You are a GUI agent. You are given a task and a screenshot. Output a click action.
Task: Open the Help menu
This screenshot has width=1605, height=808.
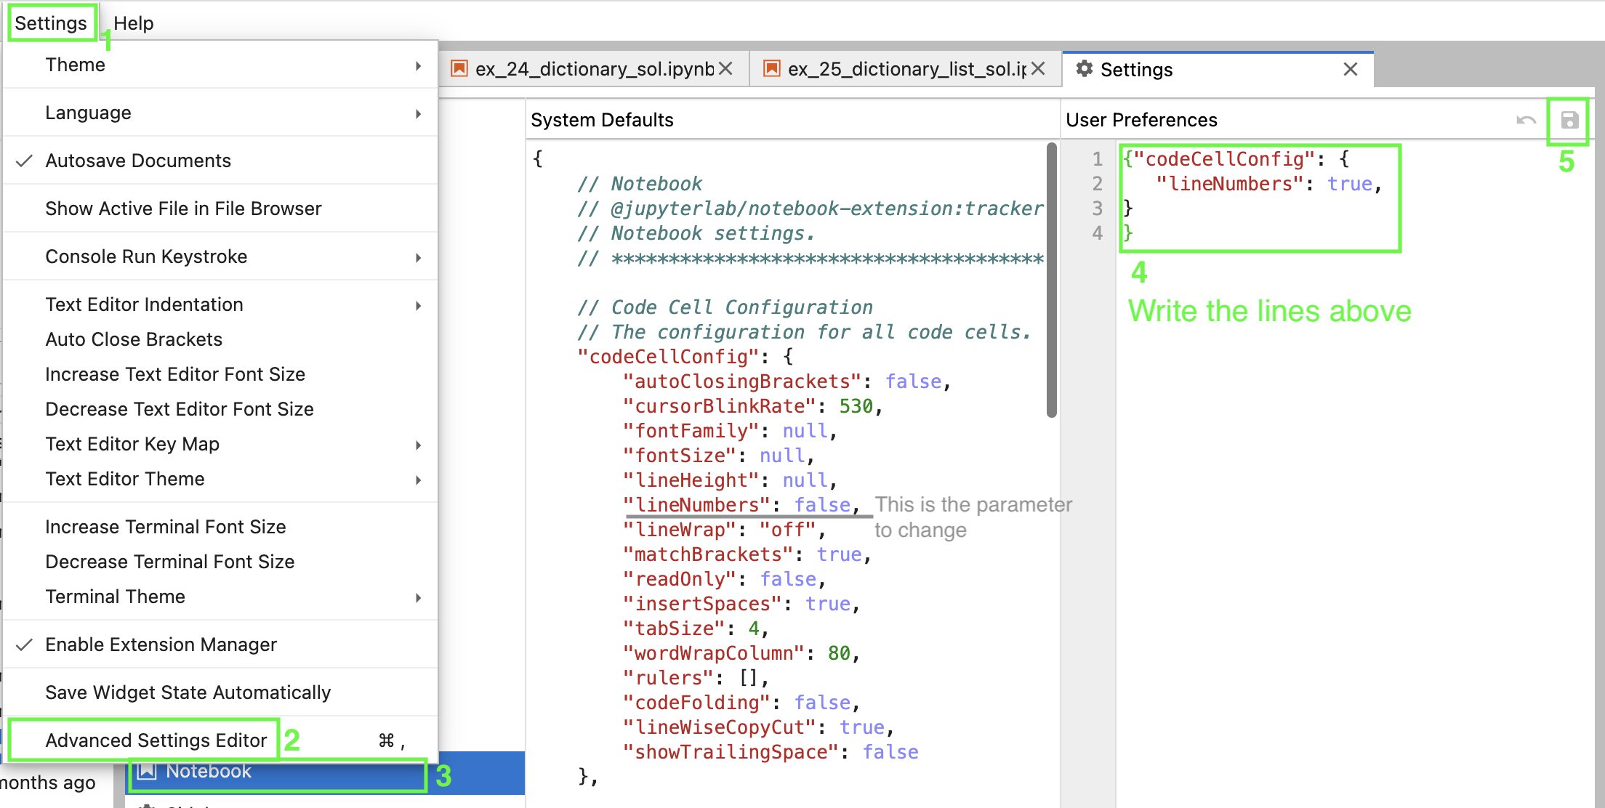(134, 23)
